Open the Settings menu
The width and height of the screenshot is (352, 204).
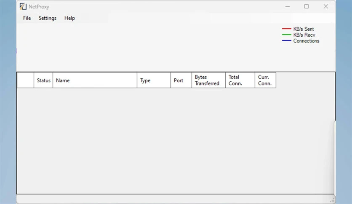[x=47, y=18]
